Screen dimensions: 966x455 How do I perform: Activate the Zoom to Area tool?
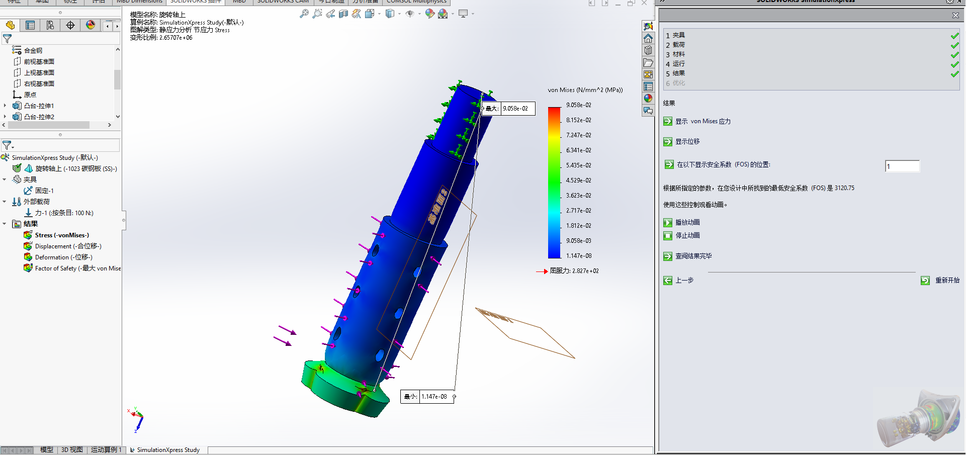(x=317, y=14)
